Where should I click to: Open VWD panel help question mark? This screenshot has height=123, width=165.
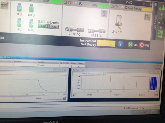pyautogui.click(x=144, y=4)
